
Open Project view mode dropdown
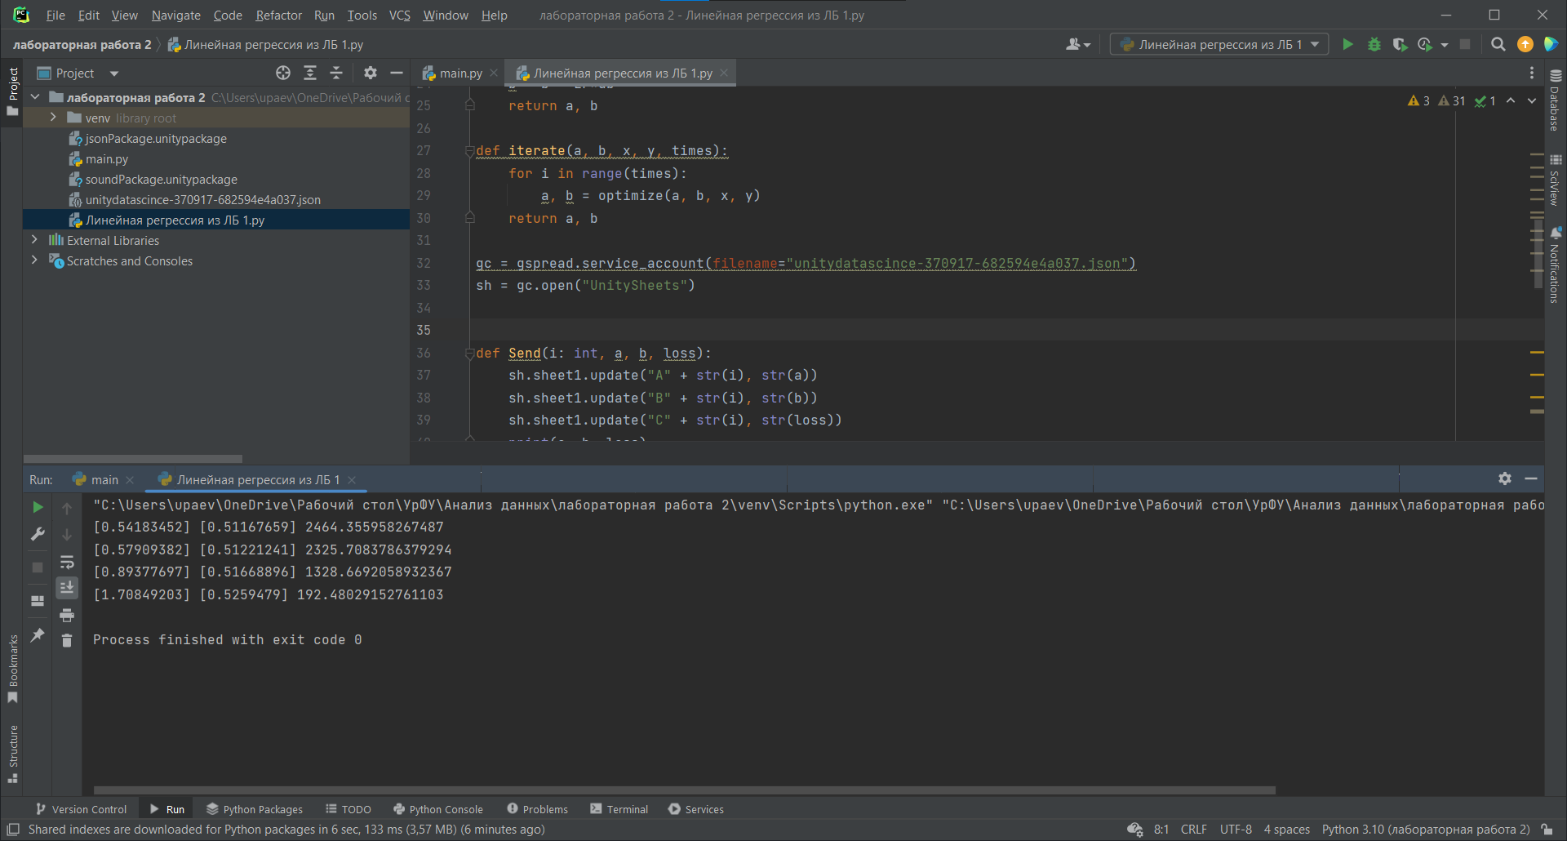[114, 73]
